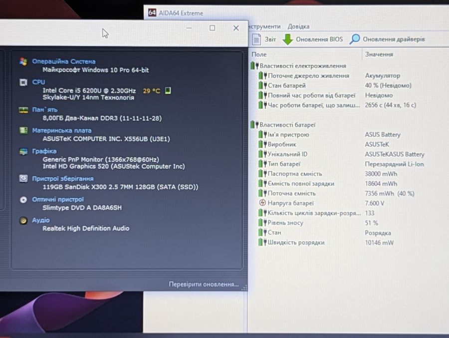Click battery icon beside Паспортна ємність
Image resolution: width=449 pixels, height=338 pixels.
(262, 173)
